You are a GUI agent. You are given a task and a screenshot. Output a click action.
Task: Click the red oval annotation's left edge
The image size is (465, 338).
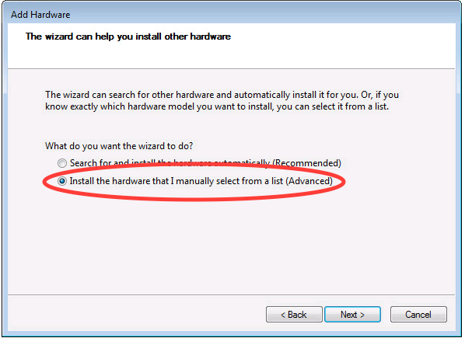tap(44, 182)
